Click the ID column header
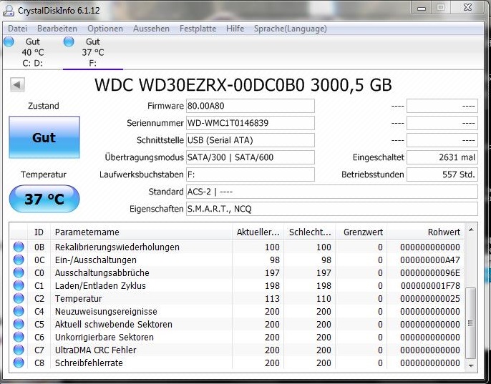The width and height of the screenshot is (491, 384). point(39,232)
